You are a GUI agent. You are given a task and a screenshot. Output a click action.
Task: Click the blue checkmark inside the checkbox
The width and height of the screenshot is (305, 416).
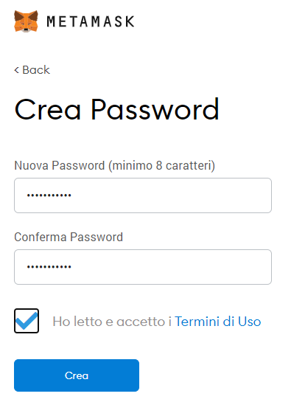tap(27, 321)
